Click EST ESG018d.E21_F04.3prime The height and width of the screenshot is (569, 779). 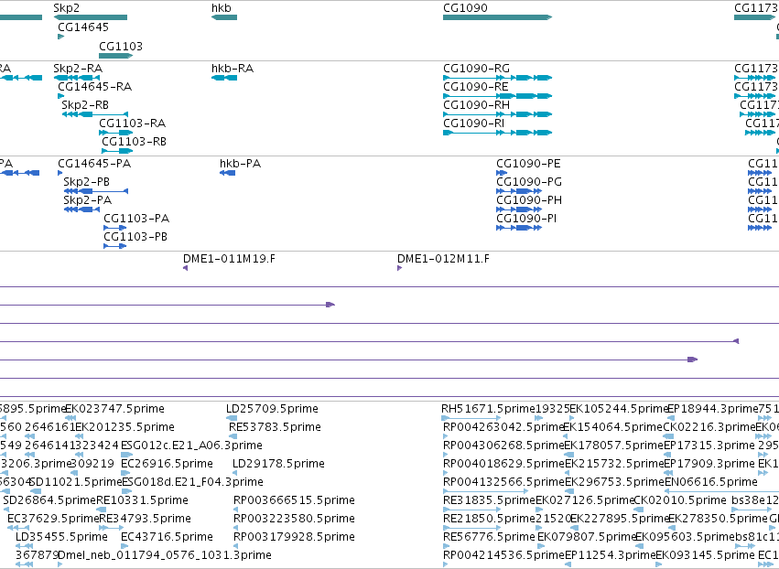pos(192,483)
